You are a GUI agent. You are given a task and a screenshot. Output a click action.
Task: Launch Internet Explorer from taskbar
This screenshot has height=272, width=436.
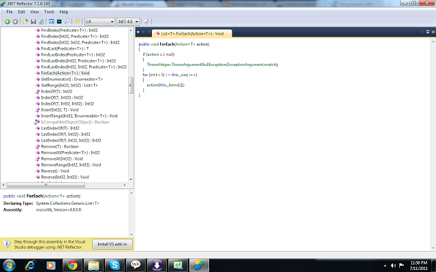click(30, 265)
